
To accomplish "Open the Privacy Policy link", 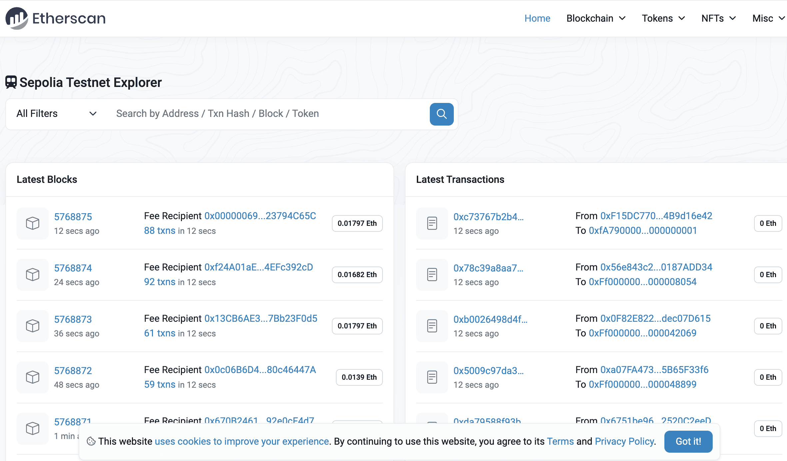I will [x=625, y=441].
